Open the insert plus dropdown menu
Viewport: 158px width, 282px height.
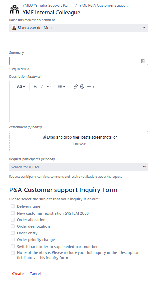(91, 86)
